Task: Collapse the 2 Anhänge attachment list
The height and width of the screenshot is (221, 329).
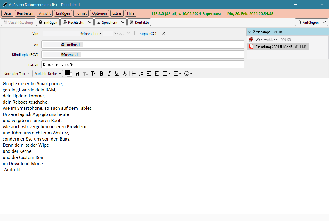Action: pyautogui.click(x=250, y=32)
